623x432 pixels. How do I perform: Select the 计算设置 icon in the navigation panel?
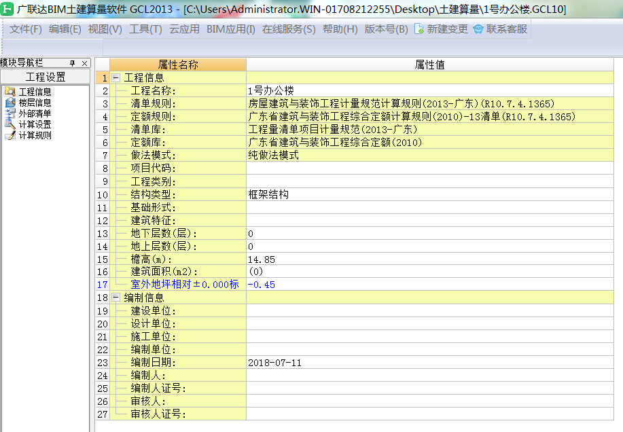[10, 124]
